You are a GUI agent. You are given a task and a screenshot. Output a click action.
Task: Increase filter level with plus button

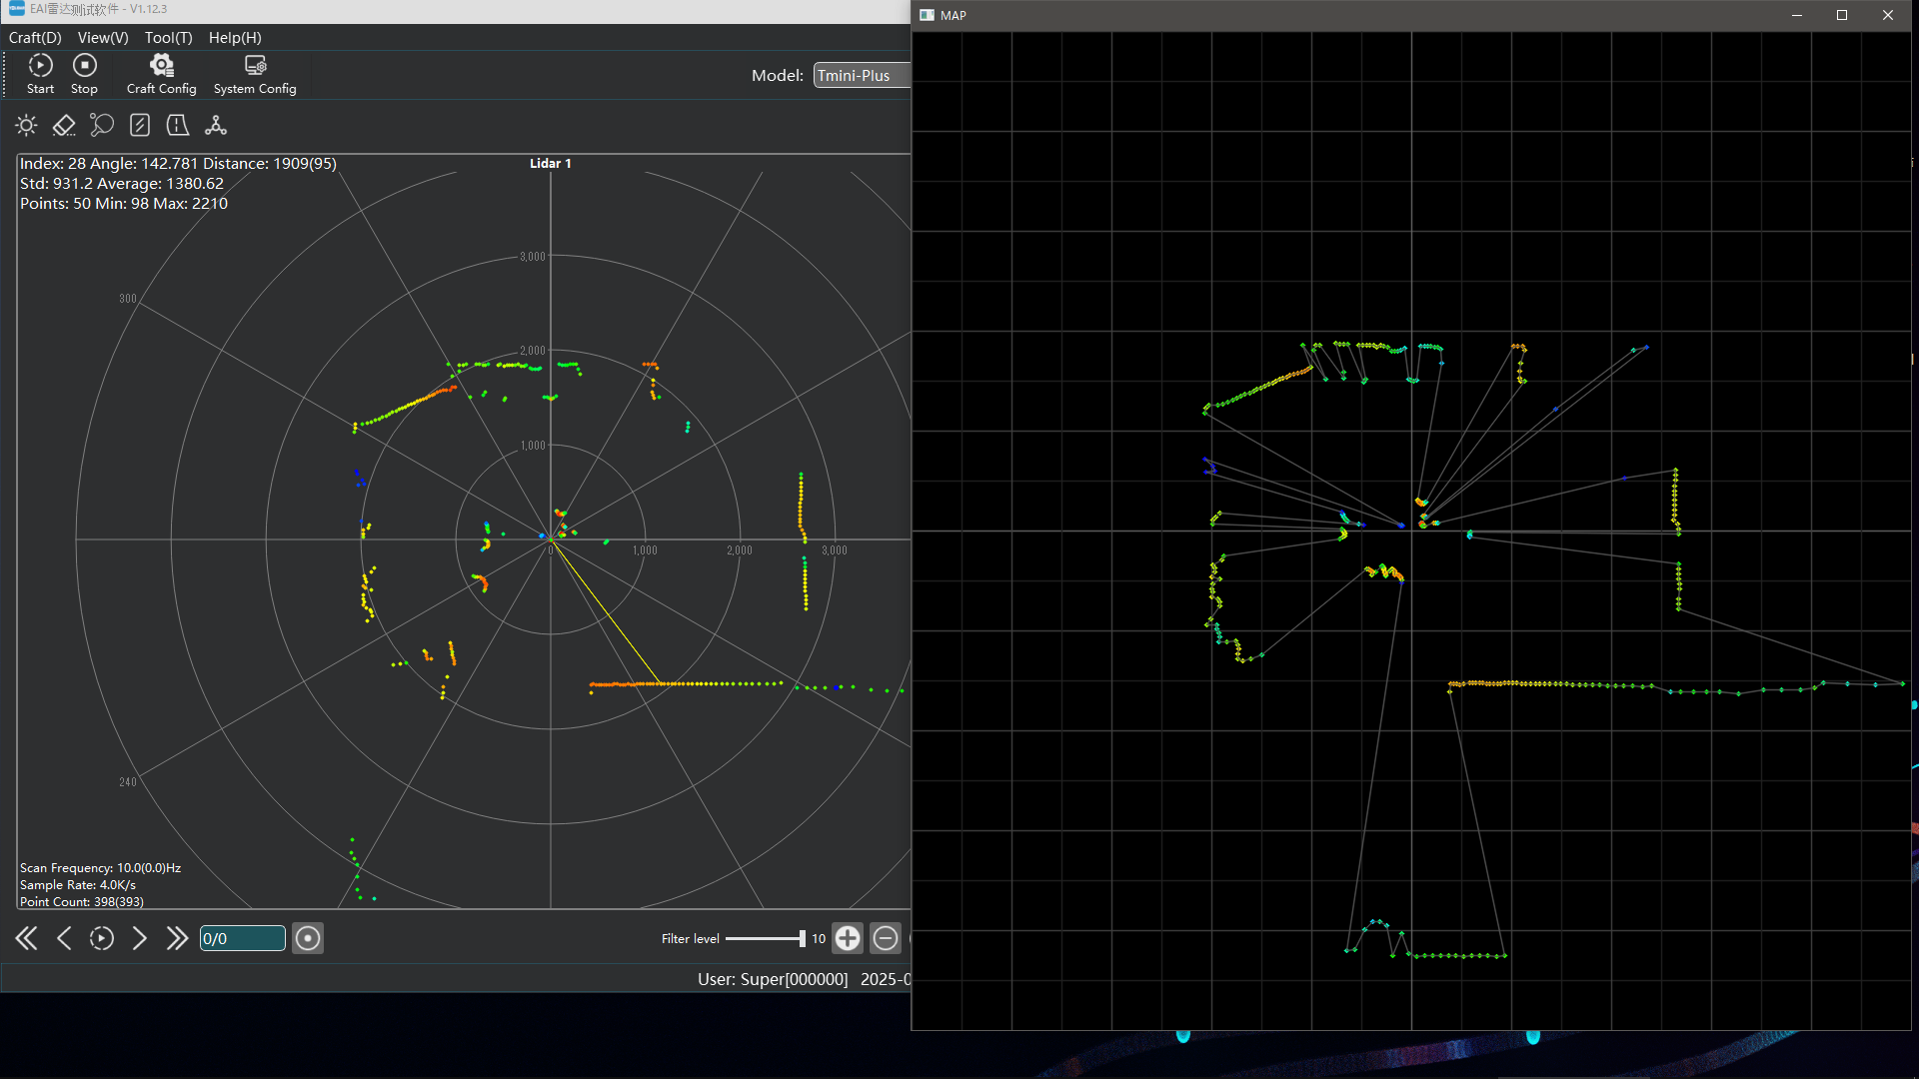(x=848, y=938)
